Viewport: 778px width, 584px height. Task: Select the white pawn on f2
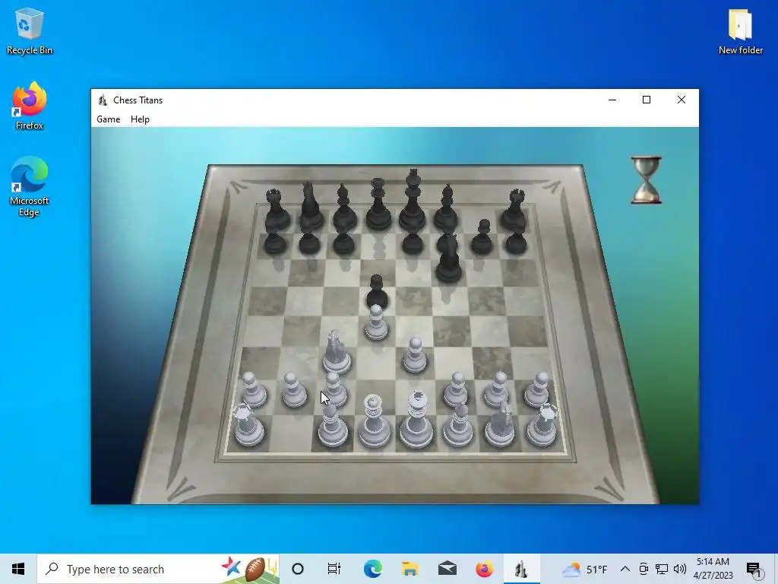pyautogui.click(x=456, y=391)
